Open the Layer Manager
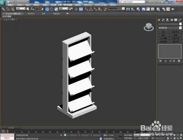183x140 pixels. coord(138,9)
